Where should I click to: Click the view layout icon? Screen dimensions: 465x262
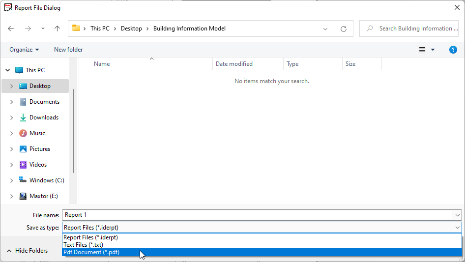[x=422, y=50]
